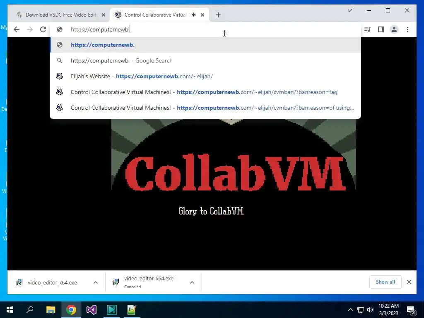Viewport: 424px width, 318px height.
Task: Open the Windows Start menu
Action: coord(10,310)
